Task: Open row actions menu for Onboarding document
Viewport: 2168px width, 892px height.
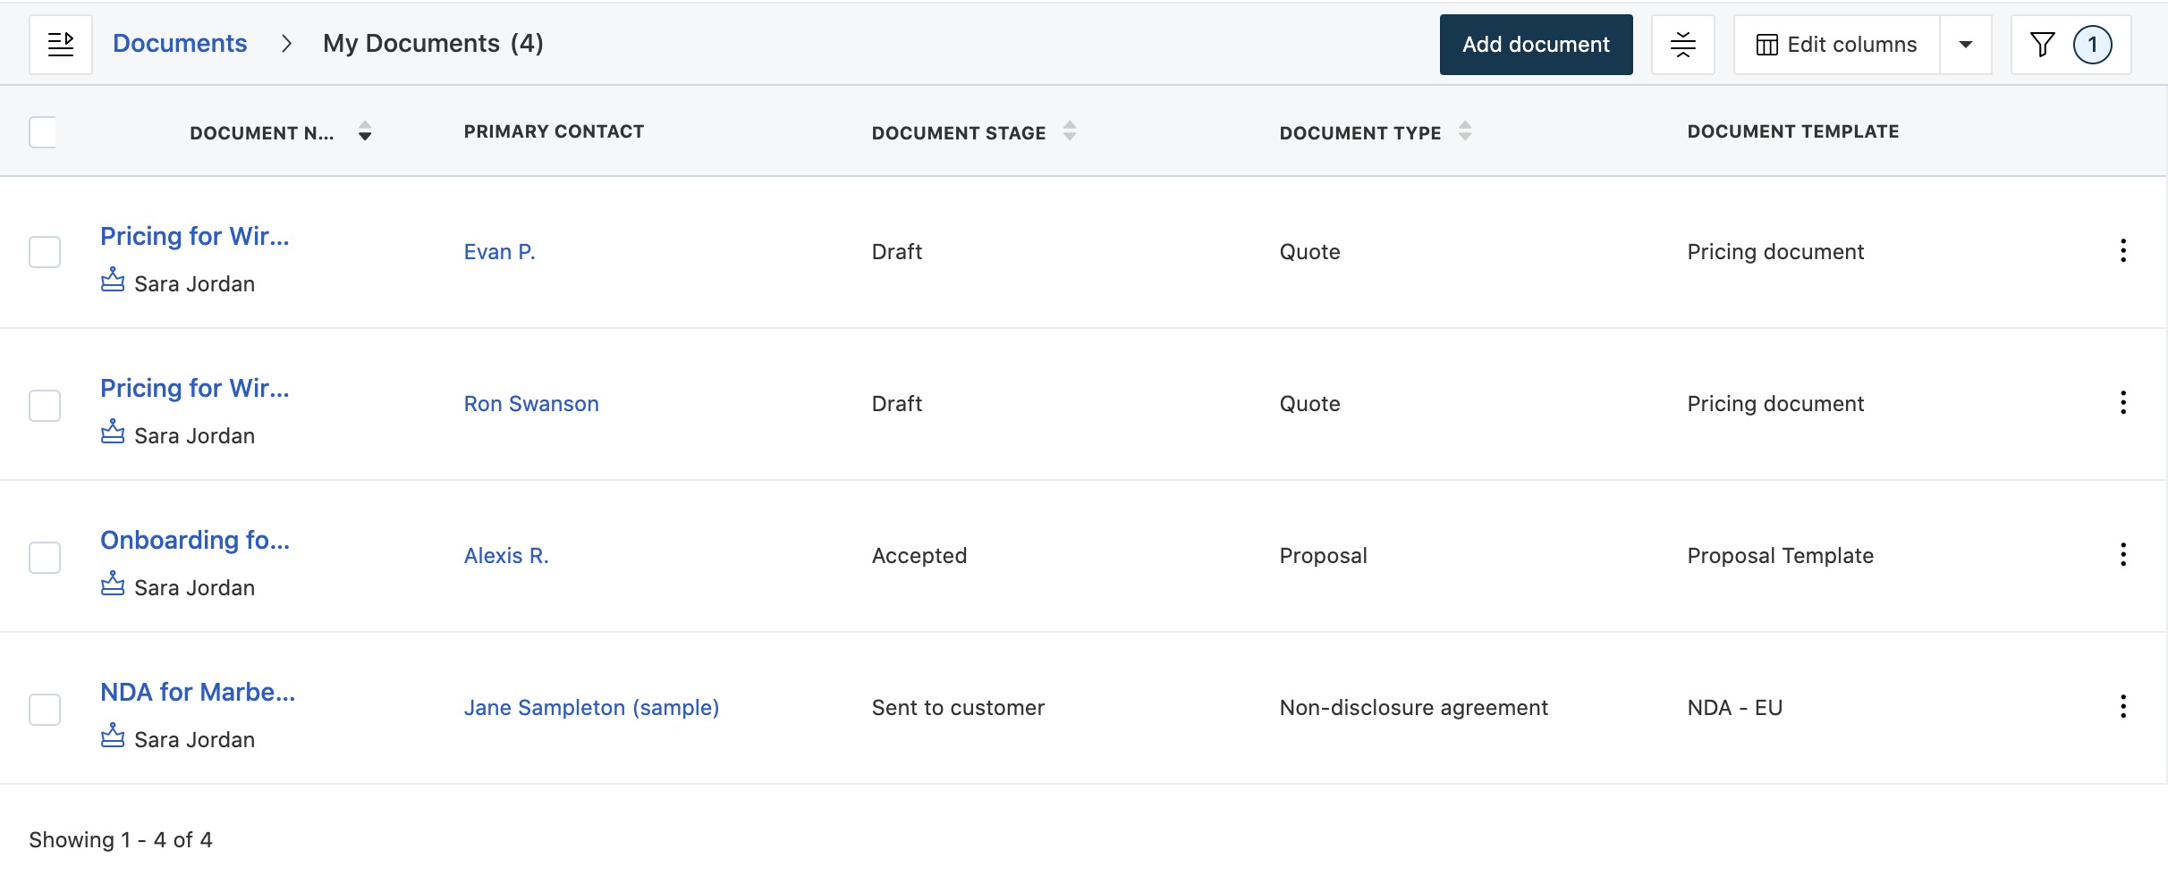Action: [2122, 555]
